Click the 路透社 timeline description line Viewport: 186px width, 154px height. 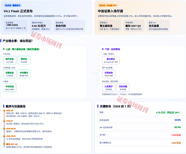[29, 132]
